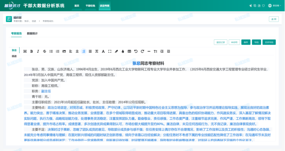Open the user account dropdown menu

(274, 6)
